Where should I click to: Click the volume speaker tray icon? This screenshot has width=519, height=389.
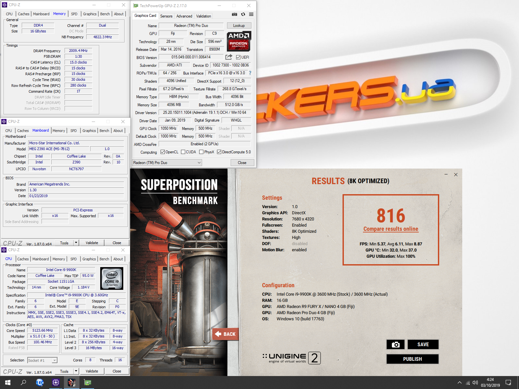pyautogui.click(x=476, y=383)
